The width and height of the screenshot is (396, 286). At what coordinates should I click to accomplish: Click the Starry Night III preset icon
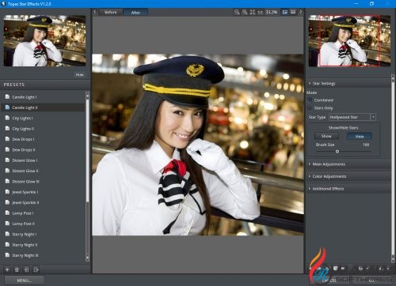point(7,255)
